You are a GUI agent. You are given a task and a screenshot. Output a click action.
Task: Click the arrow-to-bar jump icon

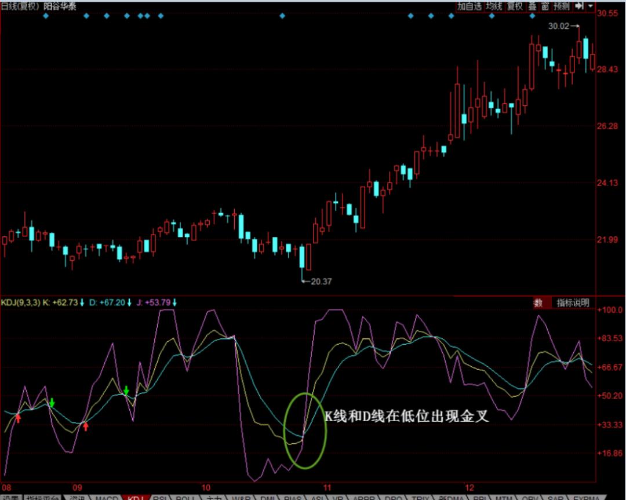[579, 6]
